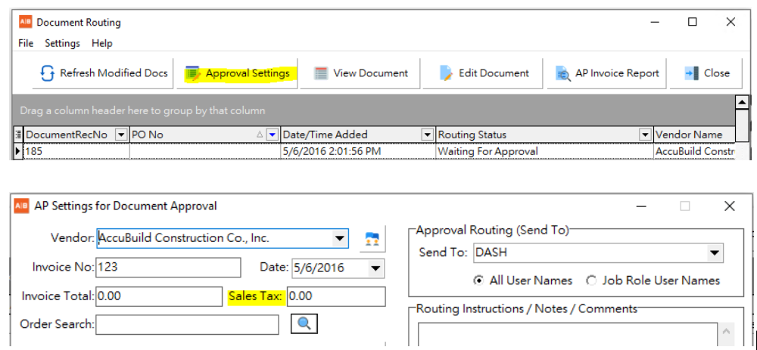This screenshot has width=757, height=350.
Task: Click the notes box scrollbar up arrow
Action: [x=726, y=332]
